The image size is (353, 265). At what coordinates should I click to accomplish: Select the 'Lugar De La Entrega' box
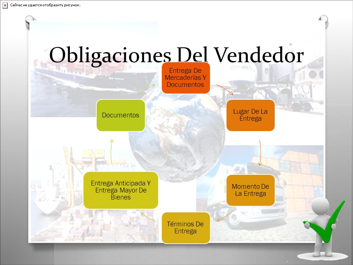(250, 115)
